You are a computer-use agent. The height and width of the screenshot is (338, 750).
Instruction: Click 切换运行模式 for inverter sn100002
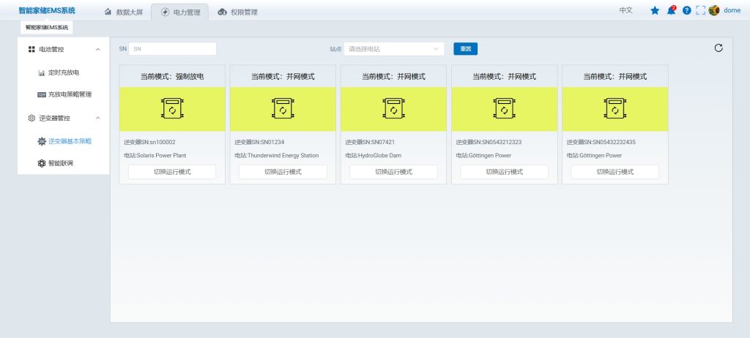(x=172, y=172)
